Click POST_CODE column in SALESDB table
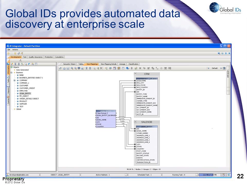The image size is (247, 185). (141, 151)
